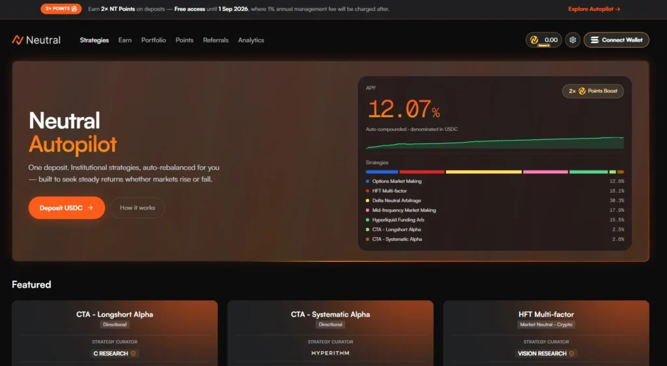Click 'Market Neutral - Crypto' tag
Image resolution: width=667 pixels, height=366 pixels.
546,324
